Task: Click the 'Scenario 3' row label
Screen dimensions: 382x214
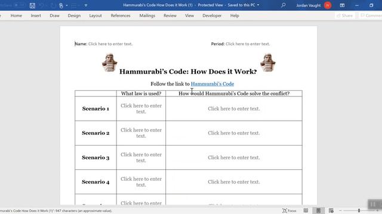Action: pyautogui.click(x=95, y=158)
